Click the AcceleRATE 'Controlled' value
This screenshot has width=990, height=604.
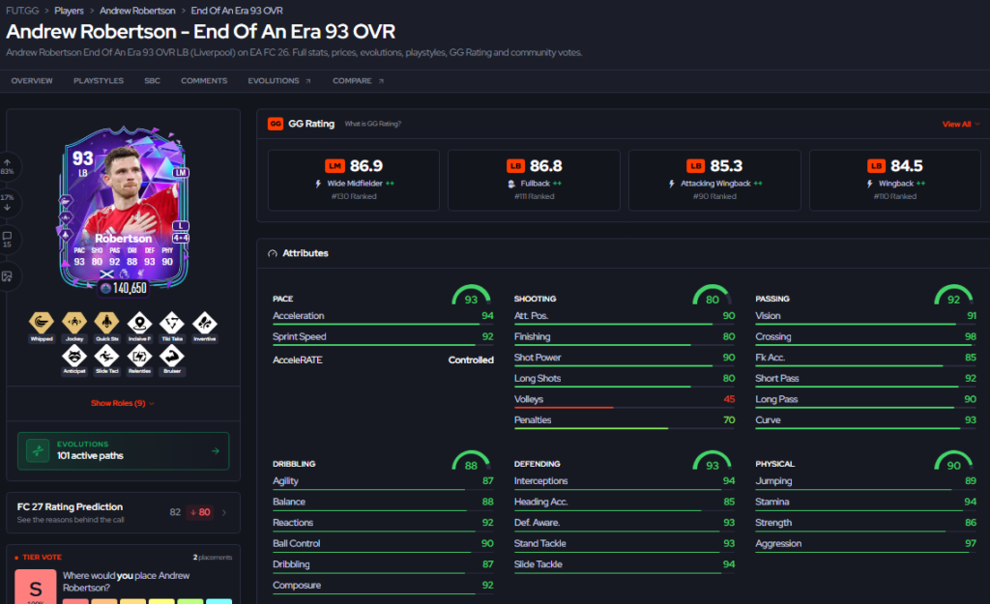[x=471, y=360]
